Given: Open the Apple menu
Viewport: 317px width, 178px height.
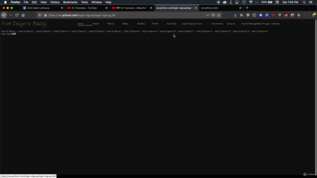Looking at the screenshot, I should pos(5,2).
